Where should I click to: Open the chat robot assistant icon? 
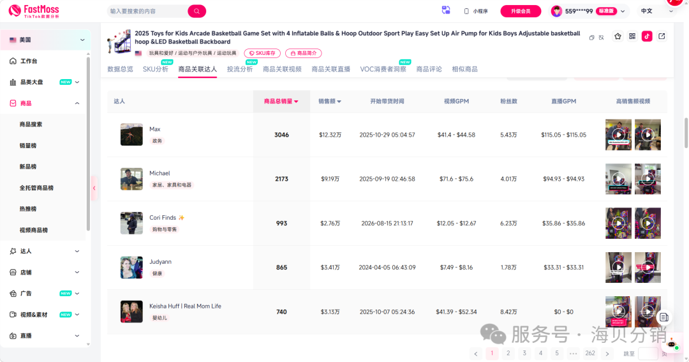pos(672,344)
